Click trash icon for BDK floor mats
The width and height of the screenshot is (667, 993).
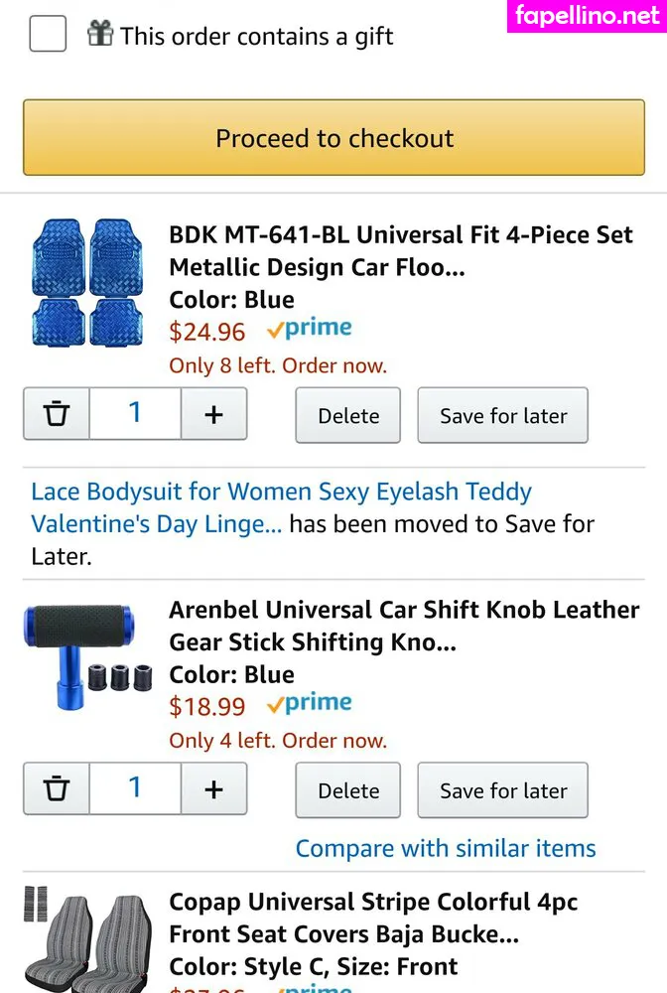[x=57, y=414]
